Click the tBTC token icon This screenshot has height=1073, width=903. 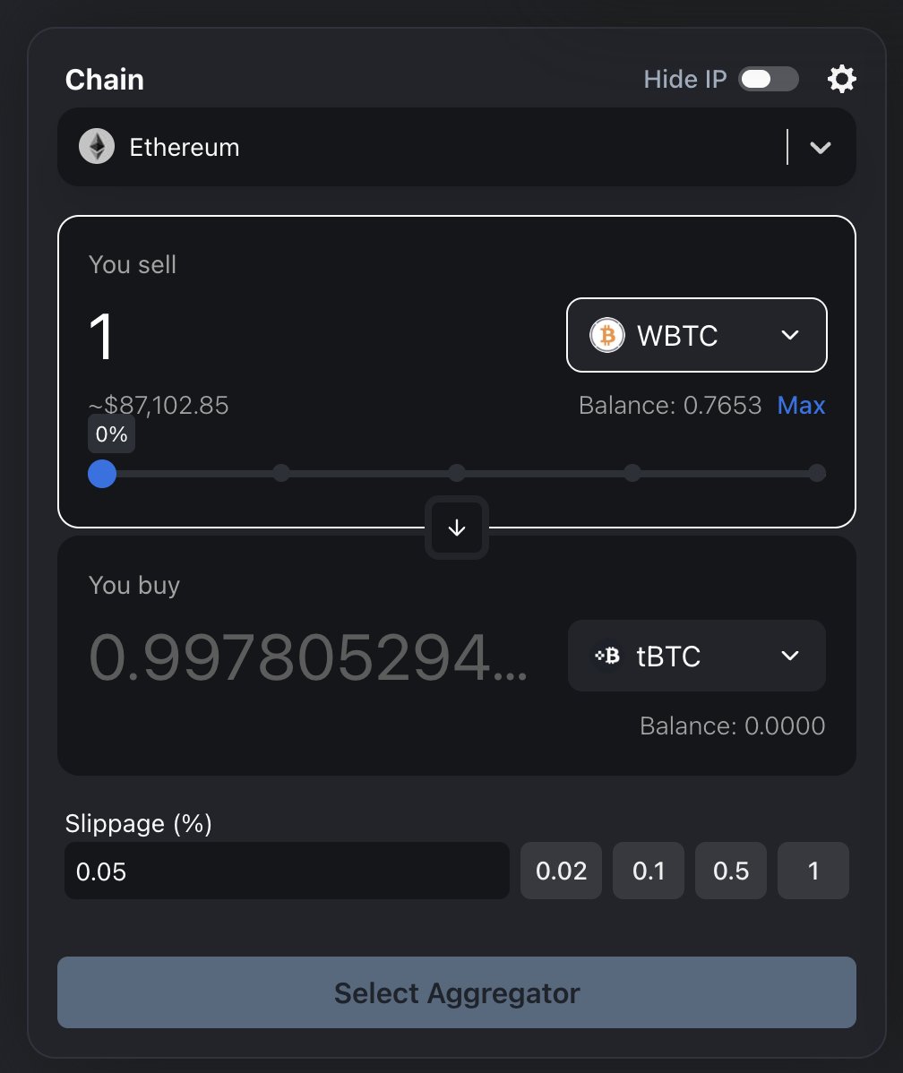click(x=608, y=657)
